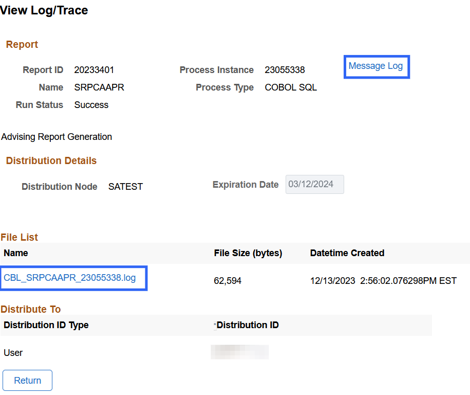Open the CBL_SRPCAAPR_23055338.log file link
Screen dimensions: 470x395
pyautogui.click(x=70, y=278)
